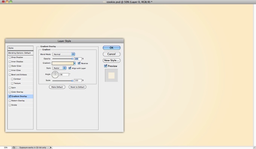Enable the Inner Glow checkbox

click(x=10, y=70)
